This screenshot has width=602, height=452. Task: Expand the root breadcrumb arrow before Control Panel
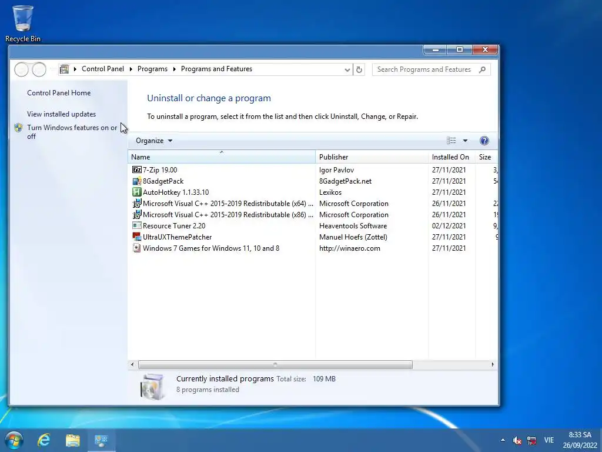click(x=75, y=69)
